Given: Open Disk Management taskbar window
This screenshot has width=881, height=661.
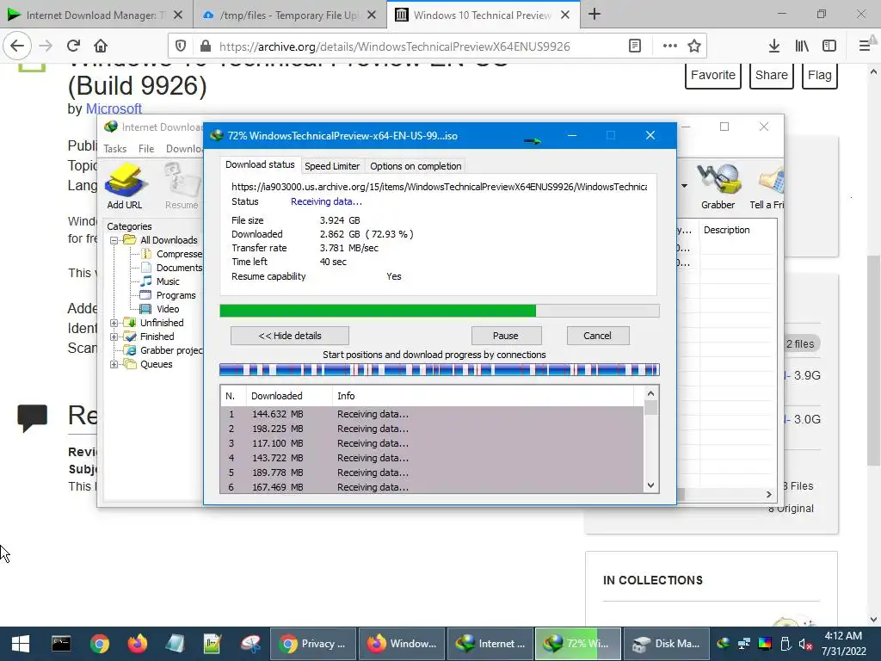Looking at the screenshot, I should 666,644.
